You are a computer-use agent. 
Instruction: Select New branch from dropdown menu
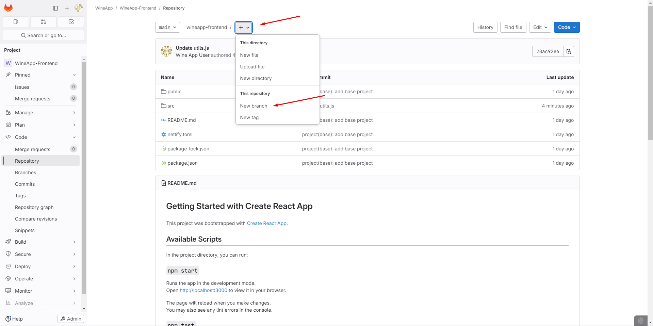(x=254, y=106)
